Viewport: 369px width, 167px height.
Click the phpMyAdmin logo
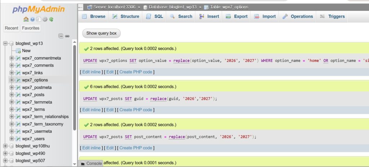pos(38,9)
